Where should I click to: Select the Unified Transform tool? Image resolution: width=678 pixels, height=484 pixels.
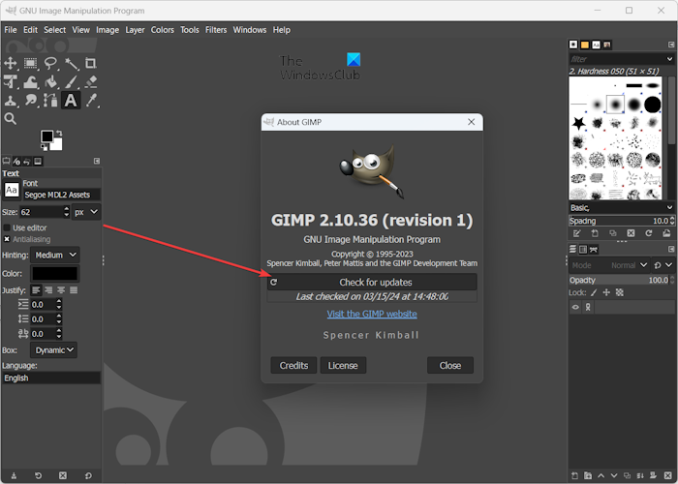coord(11,81)
